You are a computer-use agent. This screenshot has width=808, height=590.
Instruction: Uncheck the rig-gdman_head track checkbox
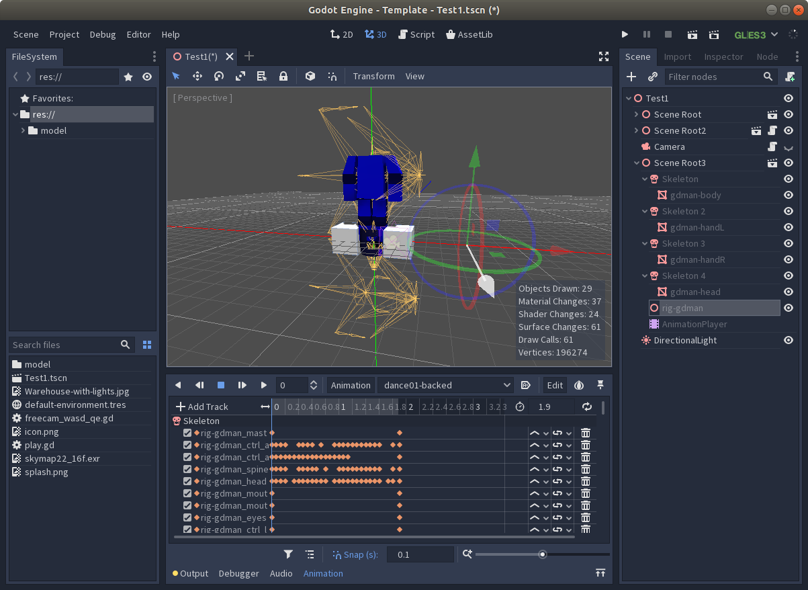[187, 481]
